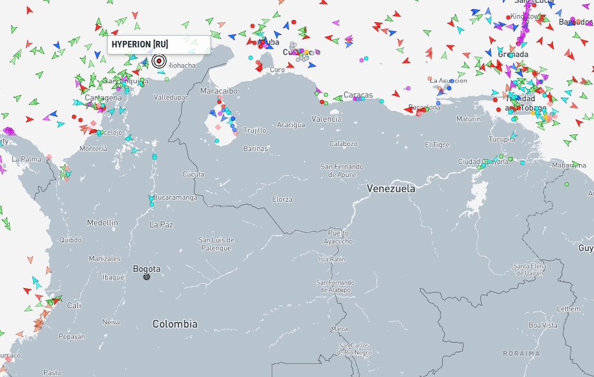The height and width of the screenshot is (377, 594).
Task: Click the Elorza town label
Action: pyautogui.click(x=282, y=199)
